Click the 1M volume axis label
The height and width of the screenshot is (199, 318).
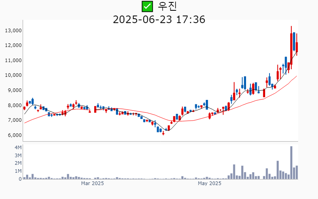tap(18, 171)
